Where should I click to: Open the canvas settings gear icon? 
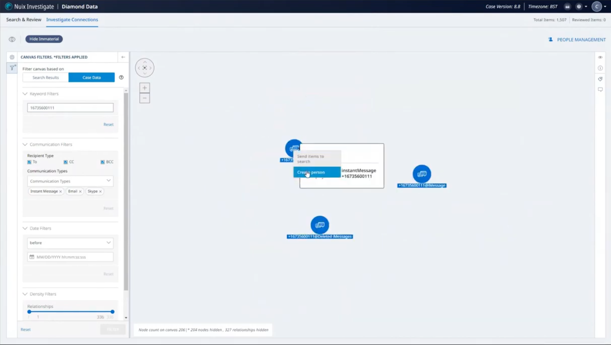(x=12, y=57)
